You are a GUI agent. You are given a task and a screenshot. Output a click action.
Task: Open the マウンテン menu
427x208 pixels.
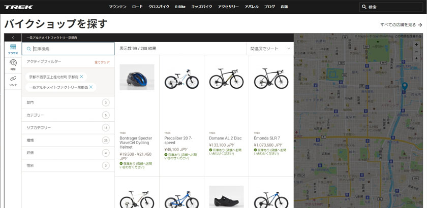[x=117, y=7]
